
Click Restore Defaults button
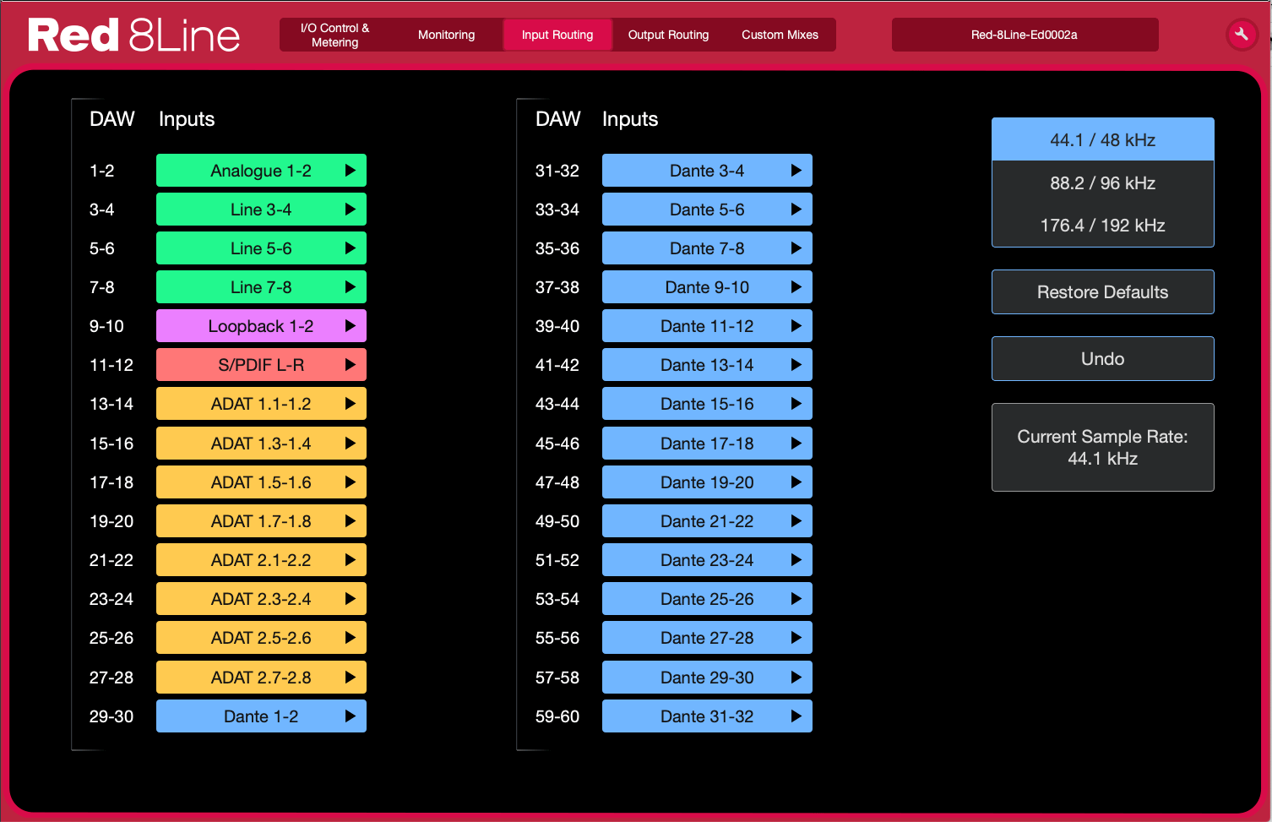point(1102,292)
